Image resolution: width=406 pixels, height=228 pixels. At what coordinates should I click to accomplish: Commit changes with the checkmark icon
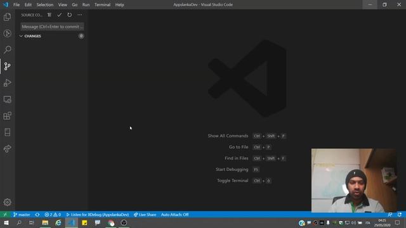pos(59,15)
